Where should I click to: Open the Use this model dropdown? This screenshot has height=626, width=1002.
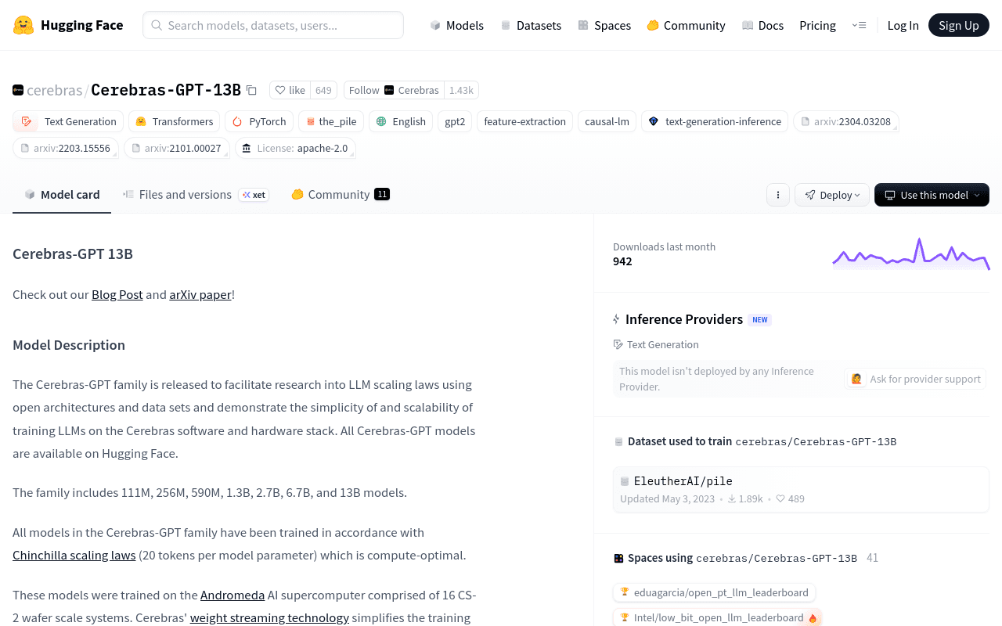pos(932,195)
